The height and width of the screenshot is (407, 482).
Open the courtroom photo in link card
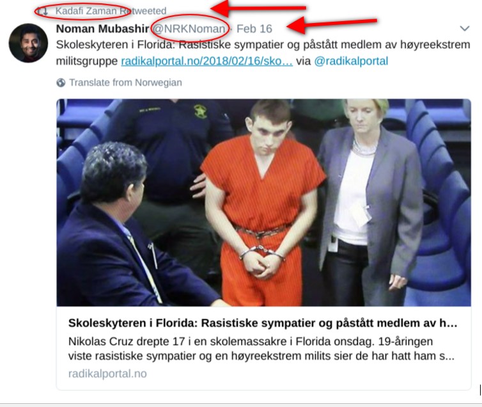pos(264,202)
